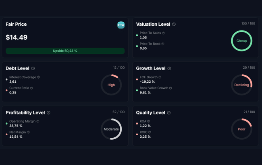The width and height of the screenshot is (262, 165).
Task: Open the Book Value Growth help icon
Action: click(x=171, y=88)
